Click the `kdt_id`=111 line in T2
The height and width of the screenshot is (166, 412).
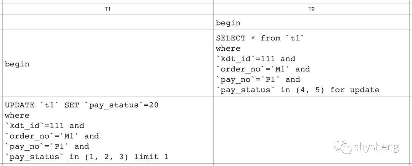tap(256, 58)
